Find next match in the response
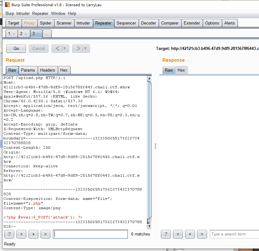The width and height of the screenshot is (259, 251). coord(202,234)
